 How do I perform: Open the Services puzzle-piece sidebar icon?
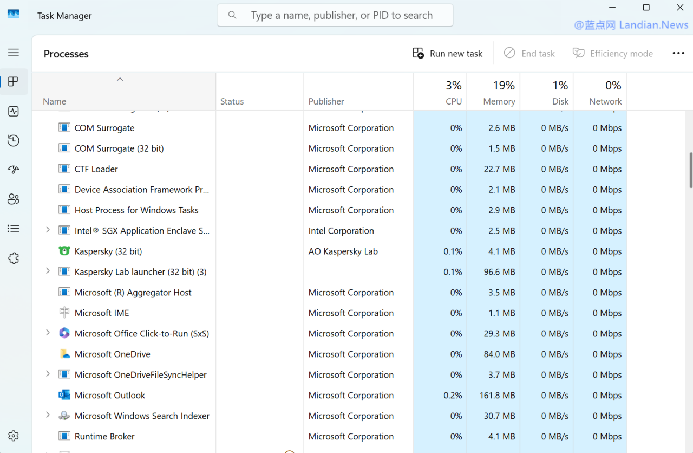pyautogui.click(x=14, y=258)
